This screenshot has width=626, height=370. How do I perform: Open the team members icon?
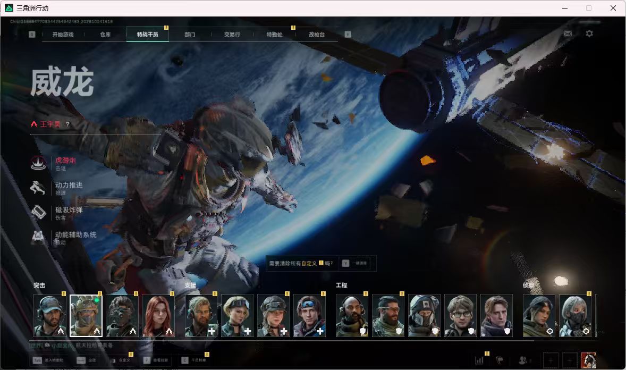click(x=524, y=360)
